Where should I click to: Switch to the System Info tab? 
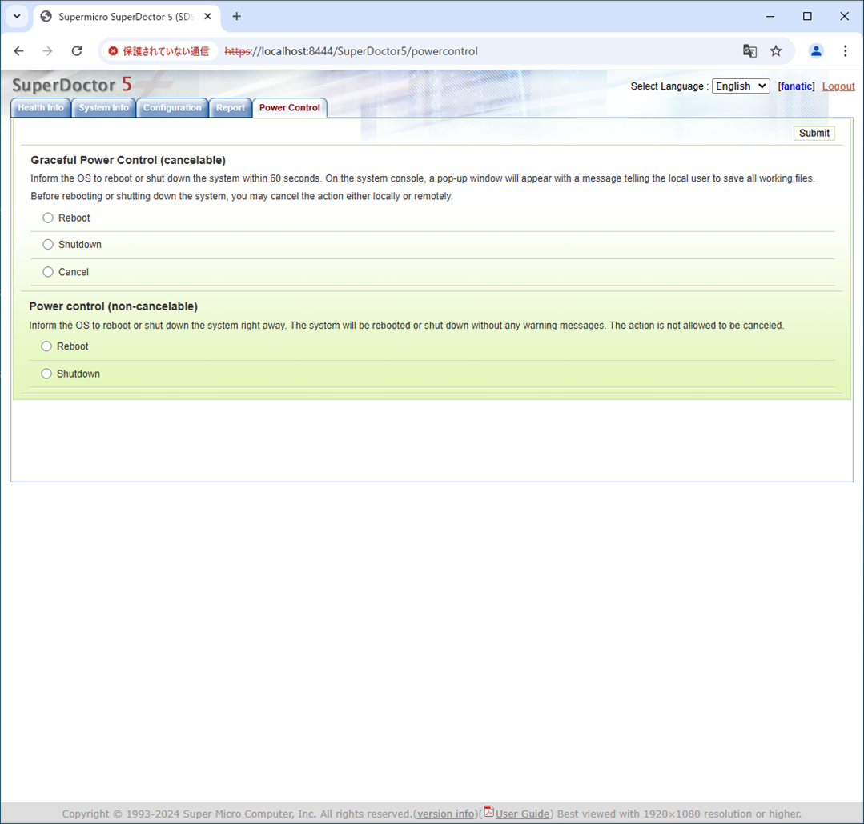(x=103, y=108)
